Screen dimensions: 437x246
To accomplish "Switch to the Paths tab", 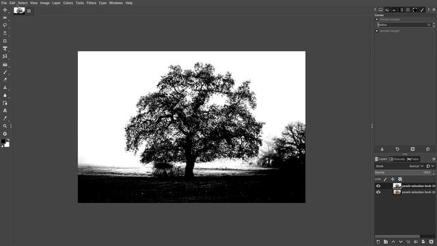I will click(x=413, y=159).
